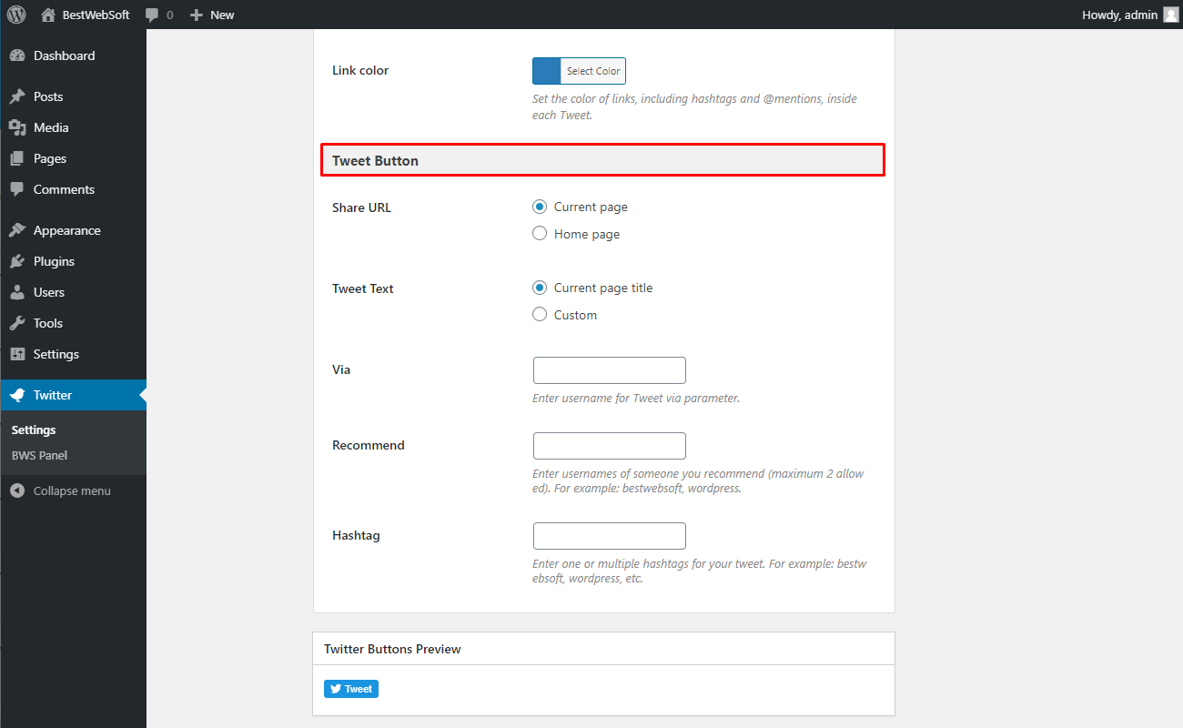Screen dimensions: 1183x728
Task: Select Home page for Share URL
Action: 540,234
